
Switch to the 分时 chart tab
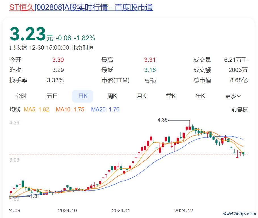(21, 96)
